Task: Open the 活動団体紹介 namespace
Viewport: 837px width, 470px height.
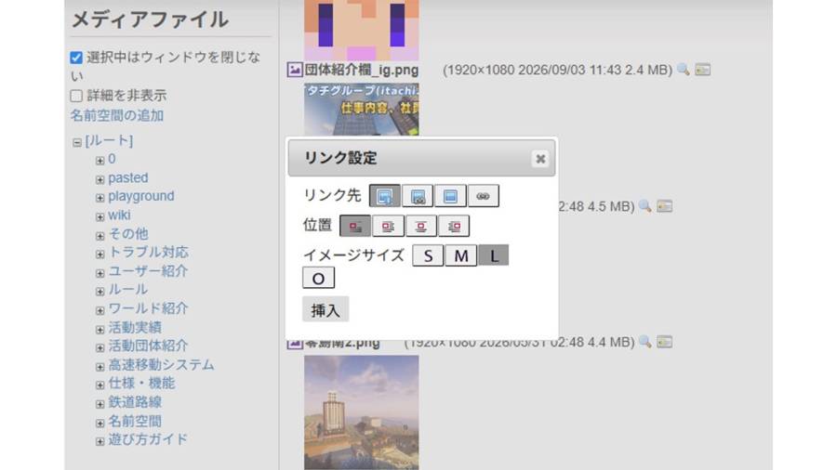Action: pos(148,346)
